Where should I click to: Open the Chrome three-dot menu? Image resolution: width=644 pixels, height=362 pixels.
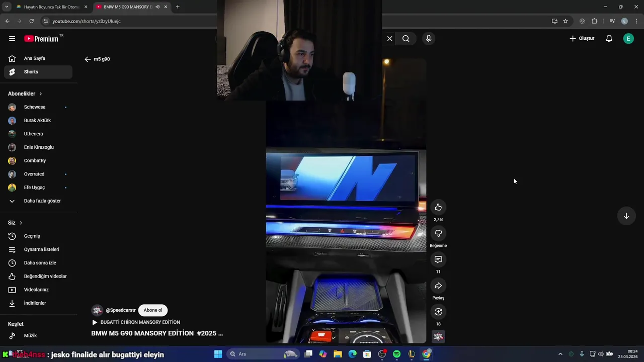[x=636, y=21]
